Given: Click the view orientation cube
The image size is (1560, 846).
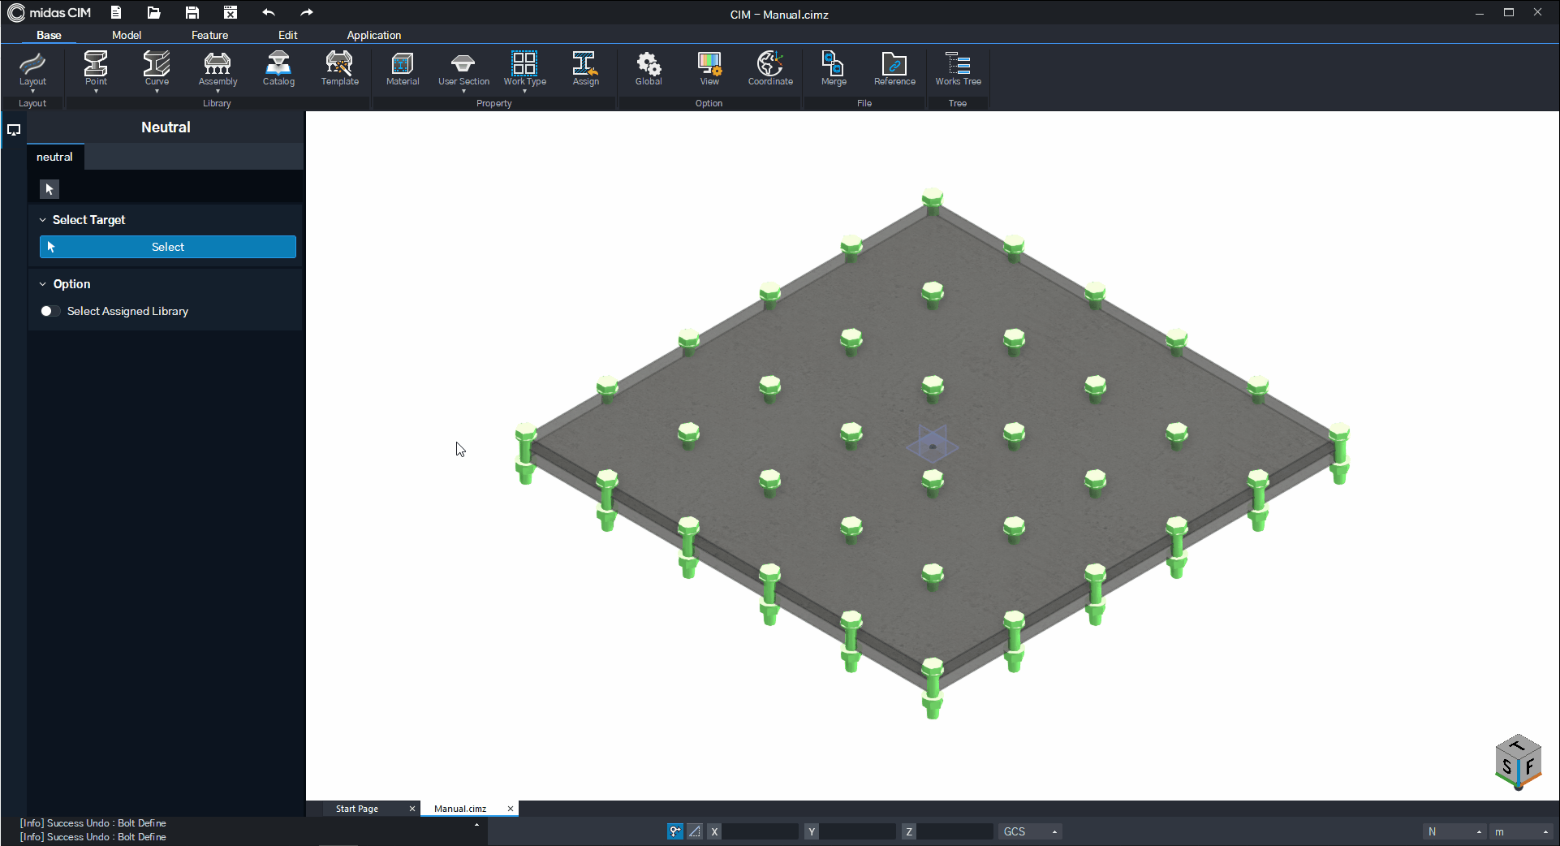Looking at the screenshot, I should coord(1516,762).
